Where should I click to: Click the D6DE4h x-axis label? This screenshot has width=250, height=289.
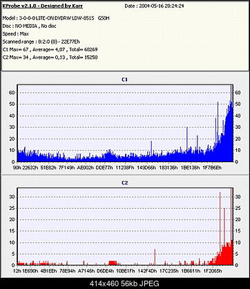click(105, 271)
